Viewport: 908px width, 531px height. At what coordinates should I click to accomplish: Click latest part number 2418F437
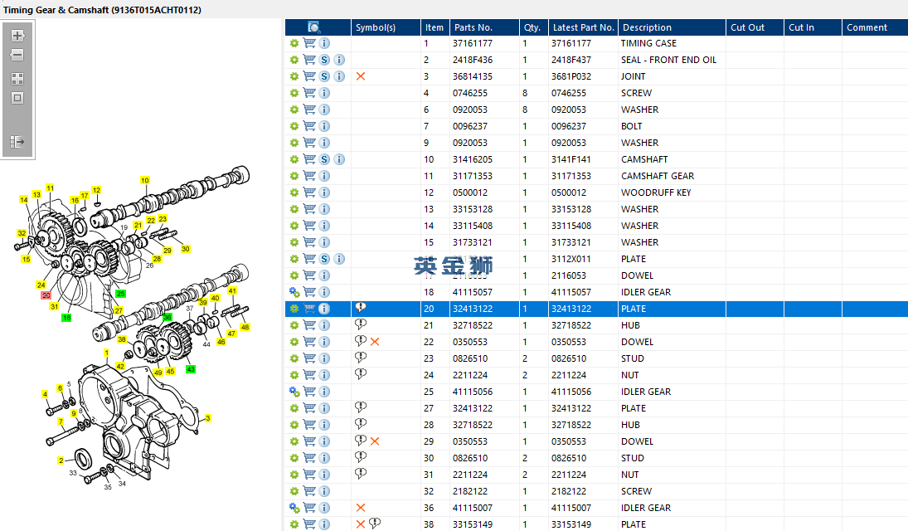coord(571,60)
